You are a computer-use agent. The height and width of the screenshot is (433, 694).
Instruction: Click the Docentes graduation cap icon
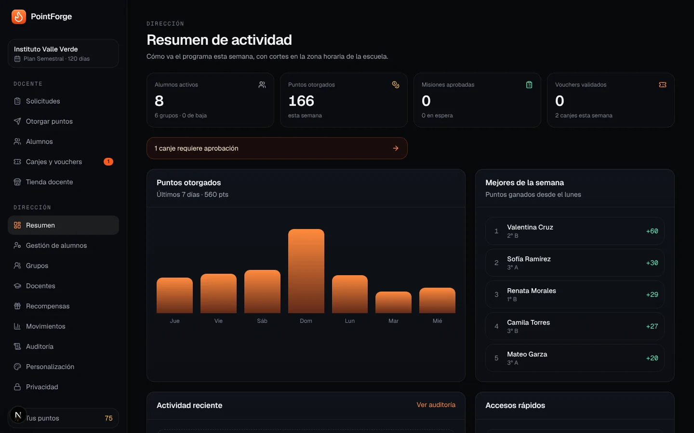click(x=17, y=286)
